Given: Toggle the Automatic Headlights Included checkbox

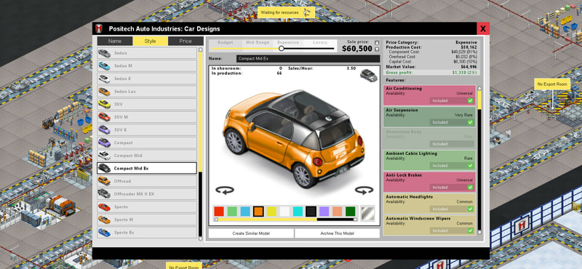Looking at the screenshot, I should point(470,209).
